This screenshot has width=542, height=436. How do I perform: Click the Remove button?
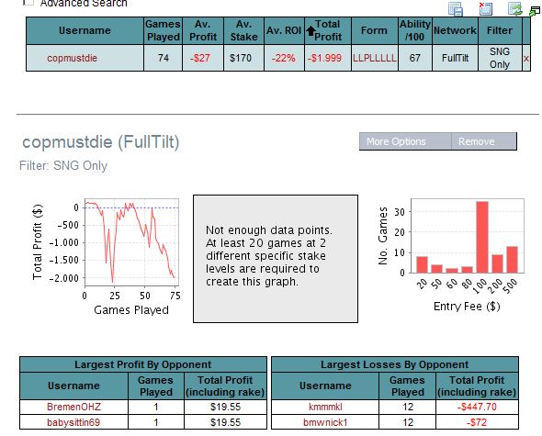point(484,141)
